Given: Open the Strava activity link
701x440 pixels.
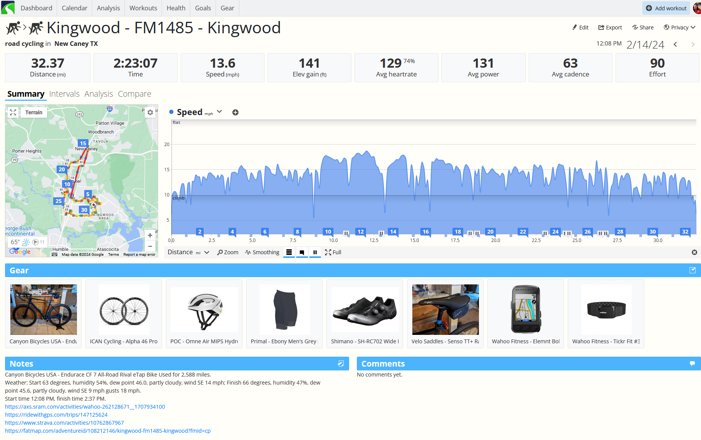Looking at the screenshot, I should (64, 423).
